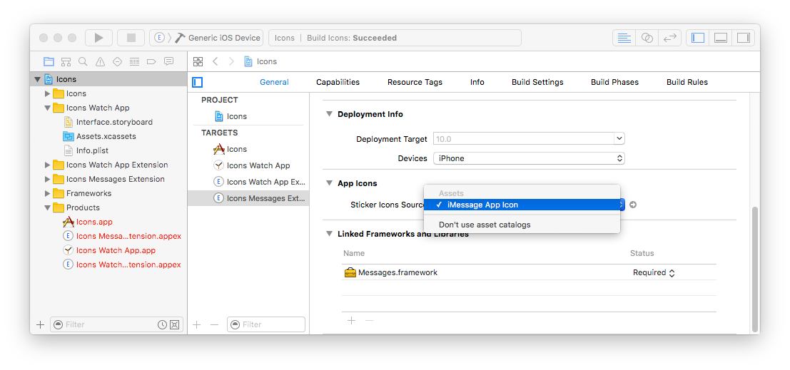The image size is (790, 370).
Task: Expand the Icons Messages Extension folder
Action: click(48, 179)
